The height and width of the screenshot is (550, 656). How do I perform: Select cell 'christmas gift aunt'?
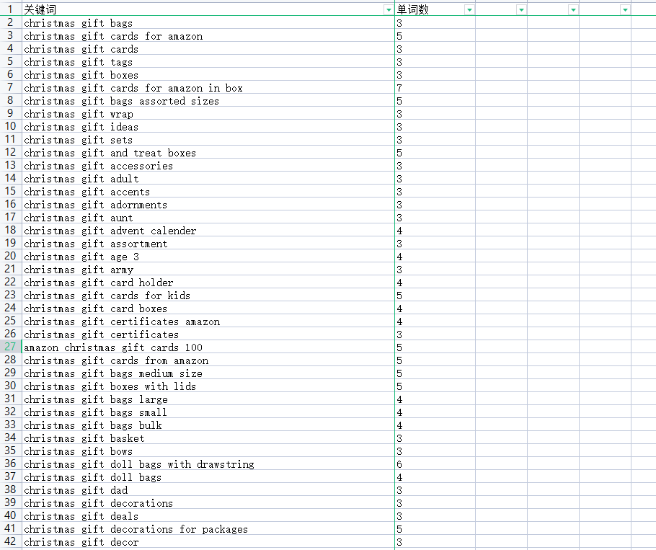tap(208, 217)
